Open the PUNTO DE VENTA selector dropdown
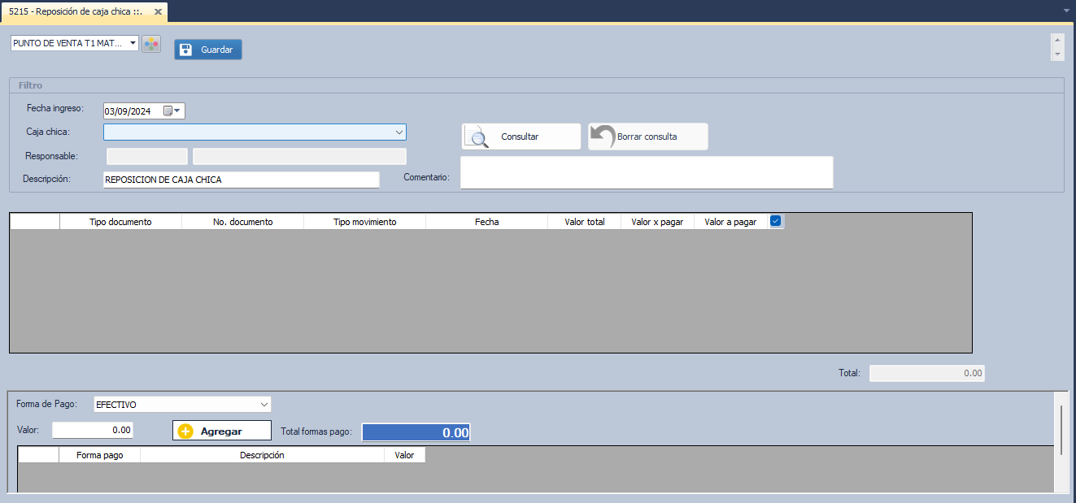1076x503 pixels. pyautogui.click(x=133, y=43)
